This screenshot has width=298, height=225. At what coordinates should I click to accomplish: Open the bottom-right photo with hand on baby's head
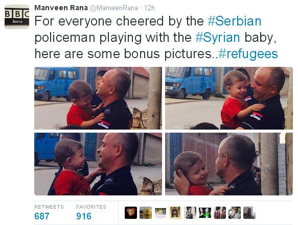tap(229, 164)
